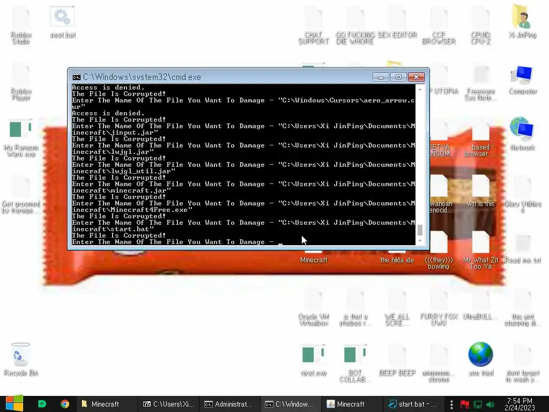Open the Read me.txt desktop file
This screenshot has width=549, height=412.
coord(522,248)
